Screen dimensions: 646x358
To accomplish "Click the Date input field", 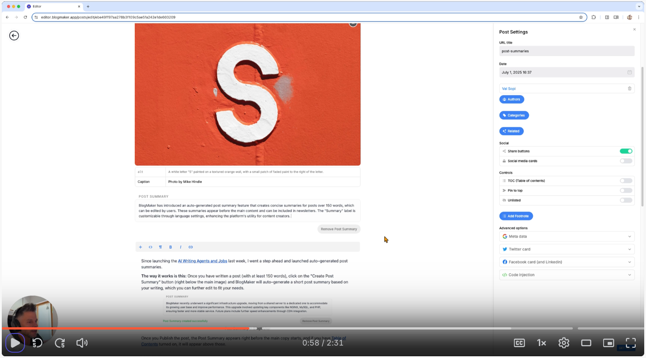I will [x=567, y=72].
